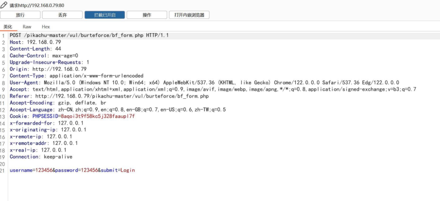The height and width of the screenshot is (201, 440).
Task: Toggle the 拦截已开启 intercept button
Action: click(x=104, y=15)
